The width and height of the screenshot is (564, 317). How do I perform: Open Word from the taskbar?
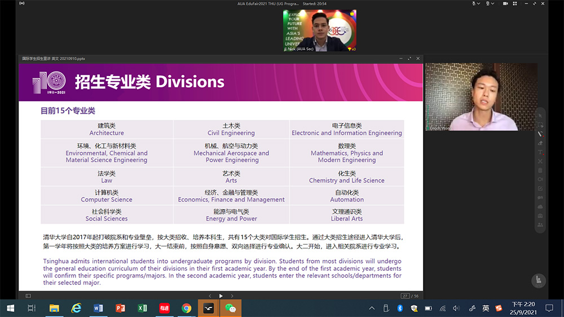click(x=98, y=308)
